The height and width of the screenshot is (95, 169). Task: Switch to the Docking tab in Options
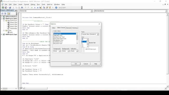click(x=75, y=28)
